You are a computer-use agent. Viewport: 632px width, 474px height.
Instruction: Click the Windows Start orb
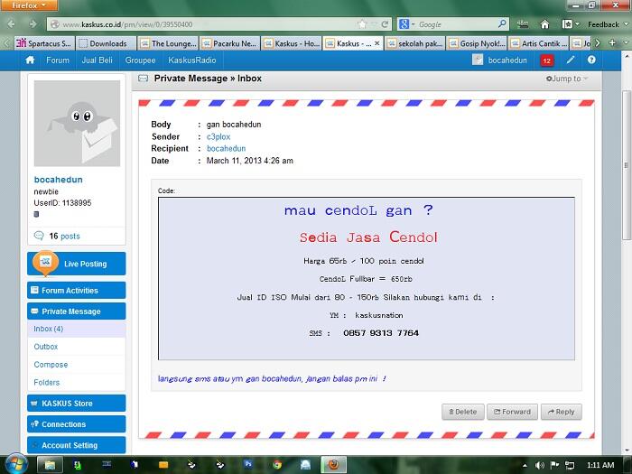pos(16,464)
